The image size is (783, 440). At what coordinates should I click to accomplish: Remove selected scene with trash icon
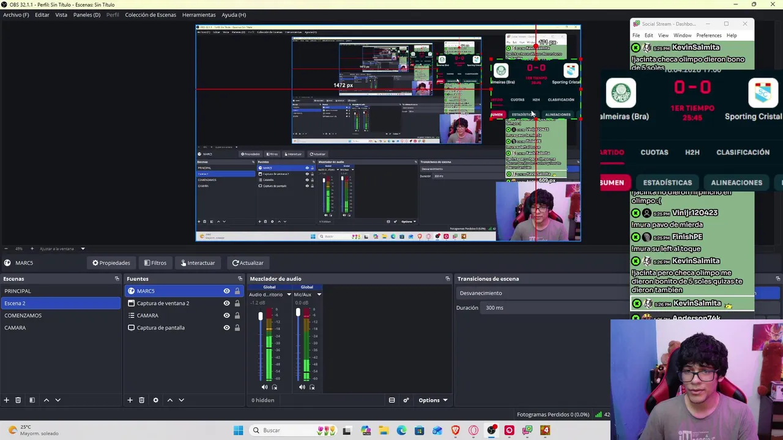tap(18, 400)
